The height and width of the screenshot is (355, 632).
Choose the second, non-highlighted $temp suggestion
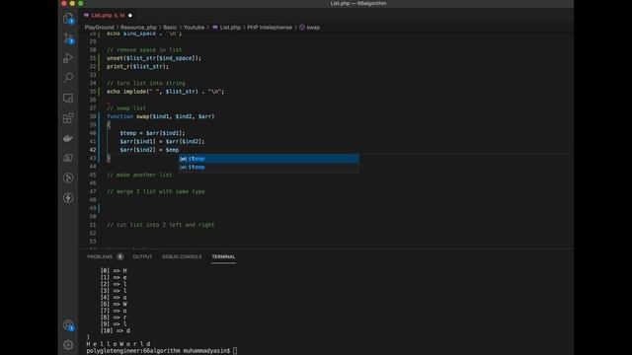269,167
